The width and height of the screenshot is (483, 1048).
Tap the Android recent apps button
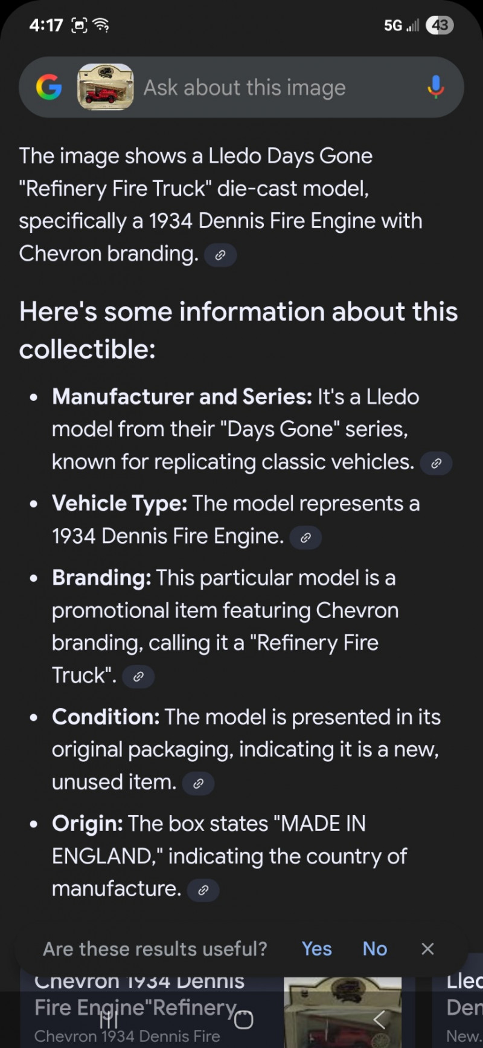click(109, 1021)
